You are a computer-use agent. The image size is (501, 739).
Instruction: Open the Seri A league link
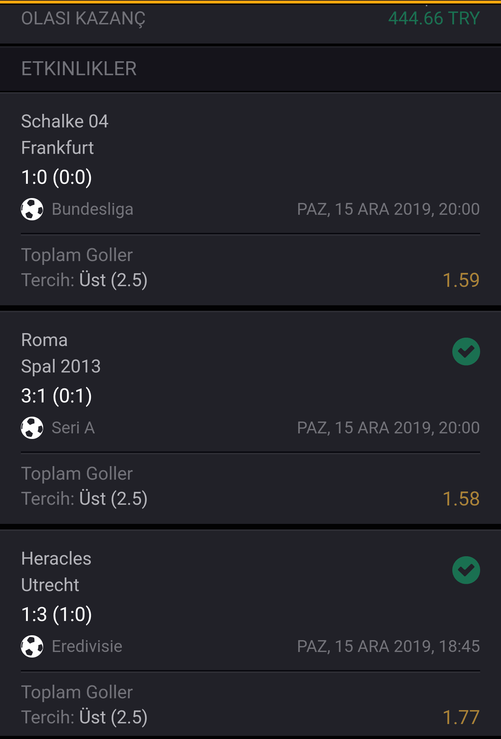(x=73, y=428)
